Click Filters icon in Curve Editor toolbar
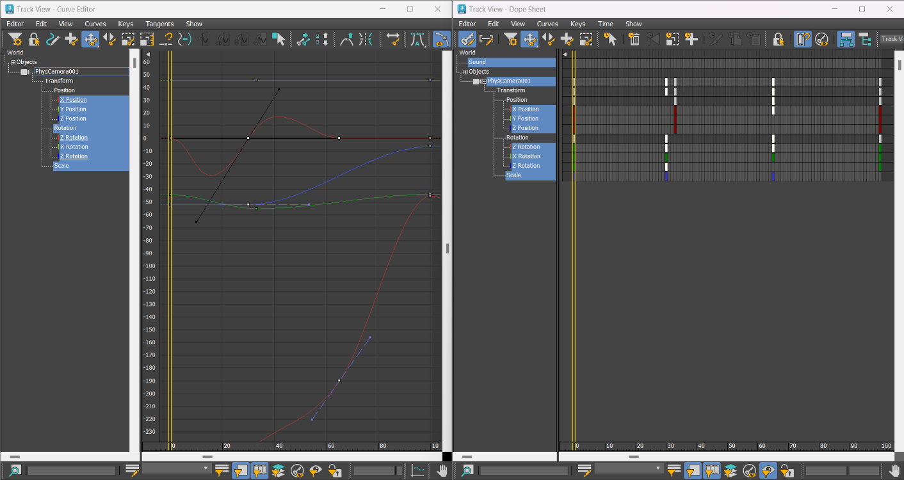This screenshot has height=480, width=904. [x=15, y=39]
